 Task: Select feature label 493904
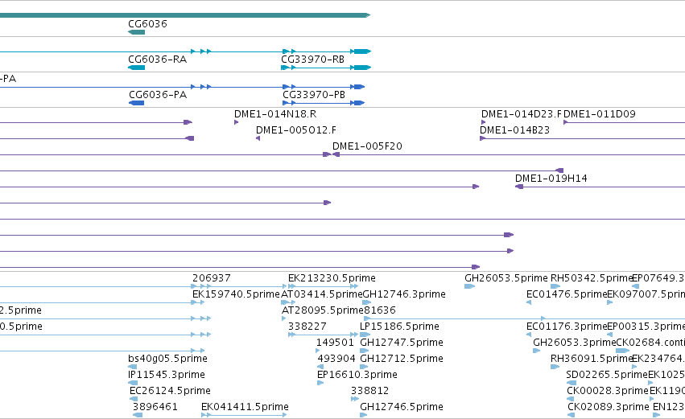pos(336,359)
